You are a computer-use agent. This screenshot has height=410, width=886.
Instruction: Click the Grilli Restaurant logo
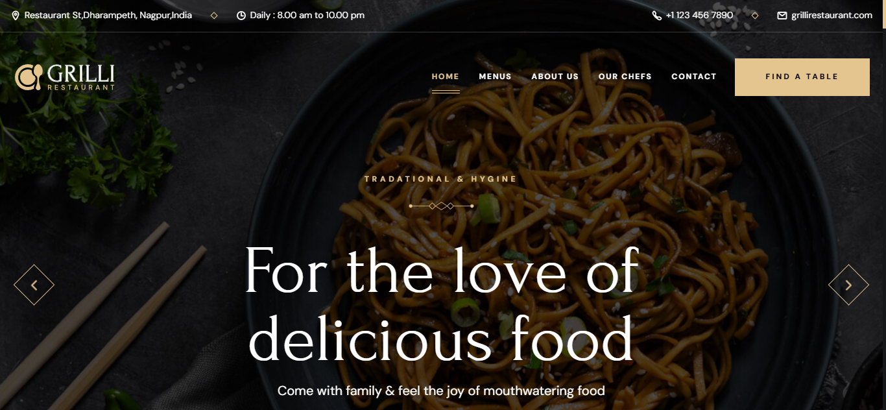65,77
